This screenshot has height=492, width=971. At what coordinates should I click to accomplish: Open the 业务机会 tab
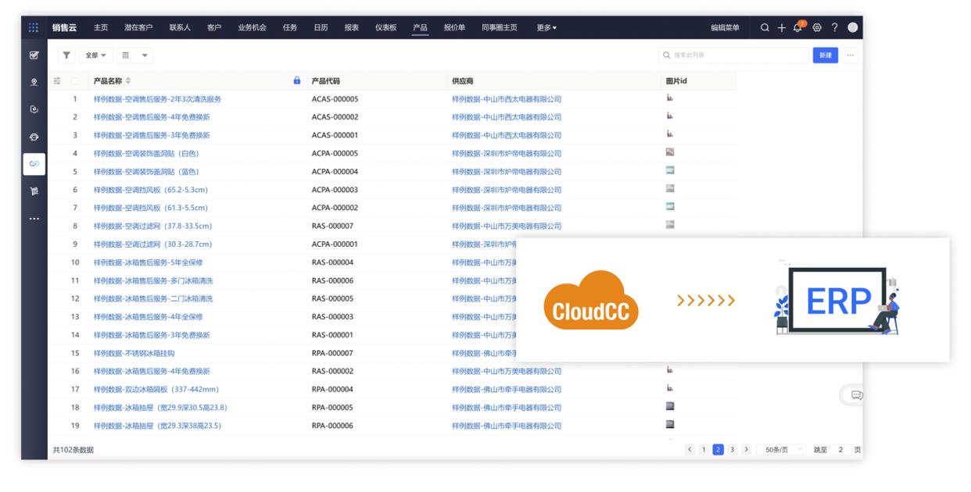click(x=252, y=27)
